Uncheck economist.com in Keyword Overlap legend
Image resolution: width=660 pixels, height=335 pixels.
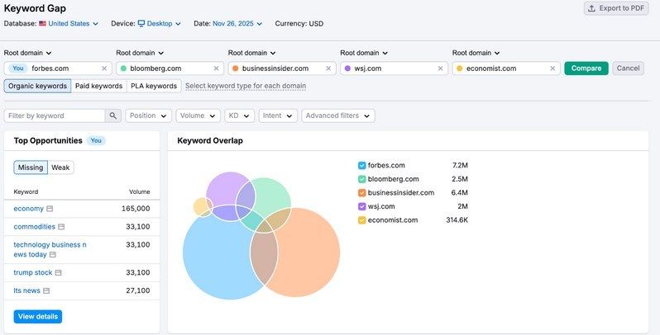click(362, 220)
